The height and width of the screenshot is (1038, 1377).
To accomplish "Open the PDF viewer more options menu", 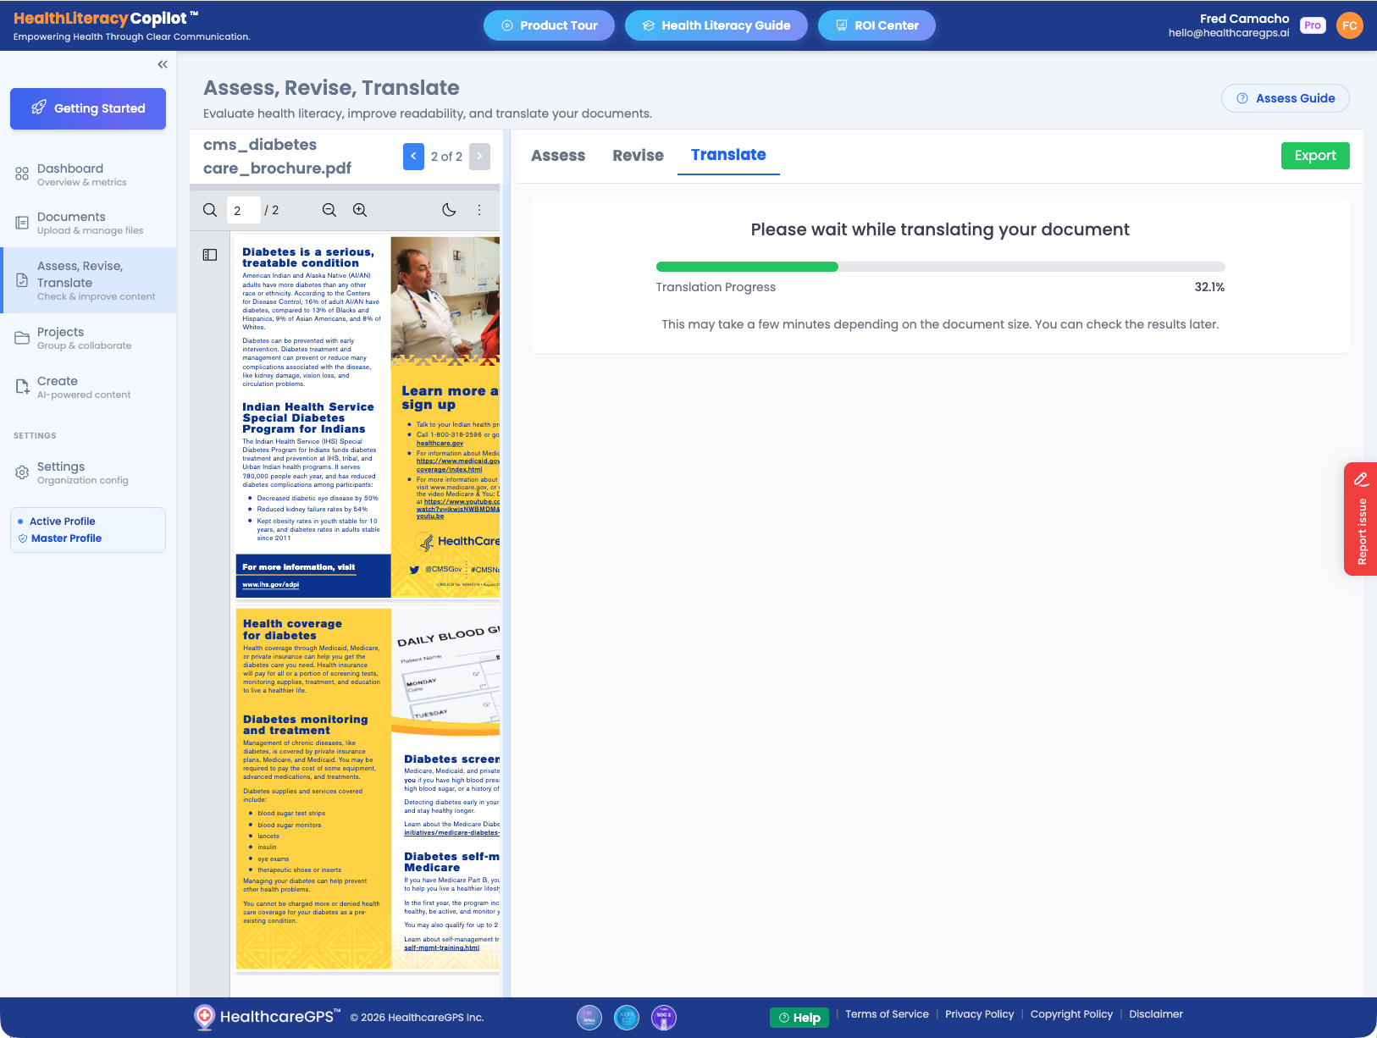I will click(479, 209).
